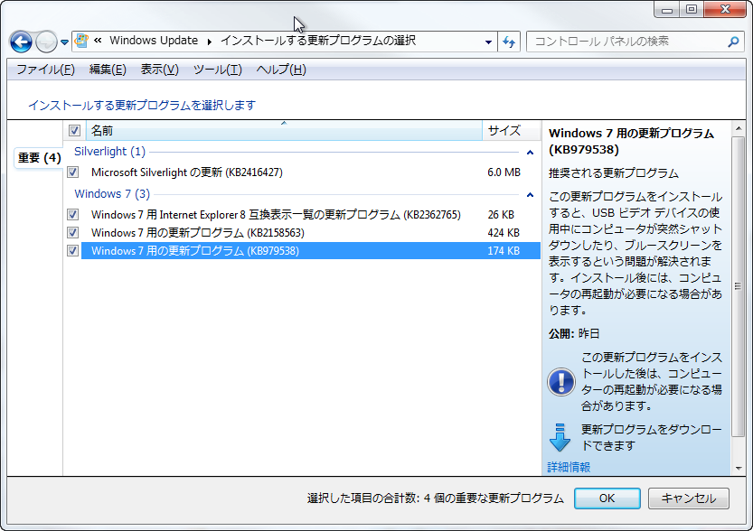Collapse the Silverlight (1) group
The height and width of the screenshot is (531, 753).
click(x=531, y=152)
